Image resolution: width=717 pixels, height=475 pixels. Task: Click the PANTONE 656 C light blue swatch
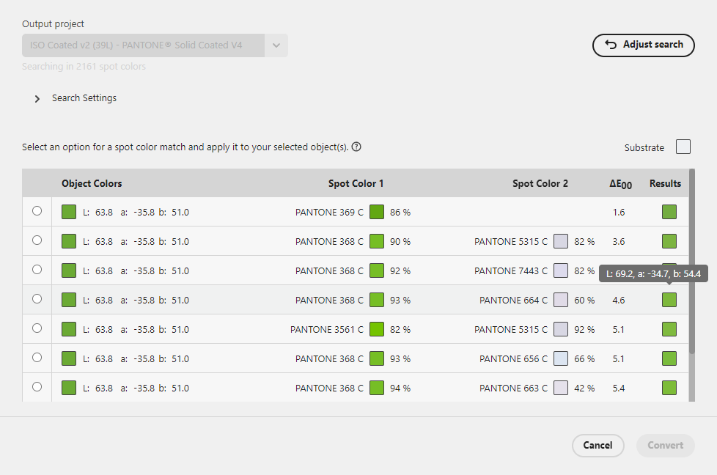click(x=561, y=358)
